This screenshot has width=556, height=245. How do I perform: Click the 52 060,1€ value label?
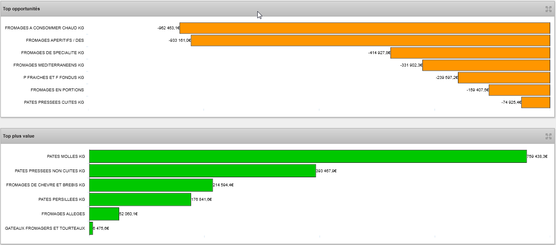[129, 214]
